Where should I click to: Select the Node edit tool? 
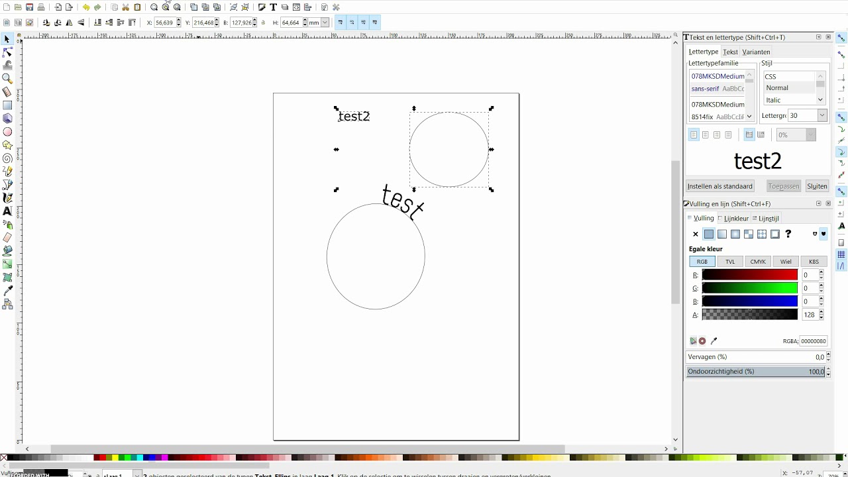pos(7,52)
